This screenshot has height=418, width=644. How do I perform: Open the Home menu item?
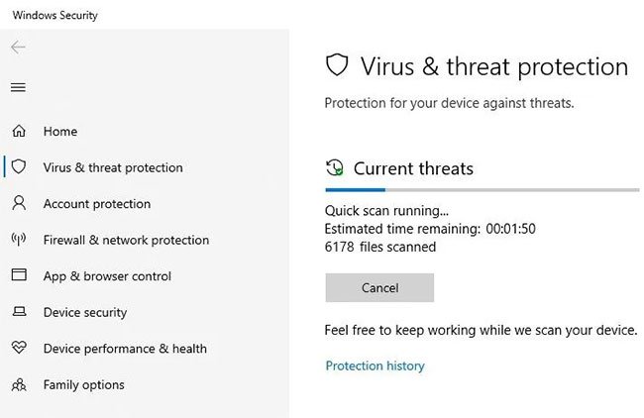(60, 132)
